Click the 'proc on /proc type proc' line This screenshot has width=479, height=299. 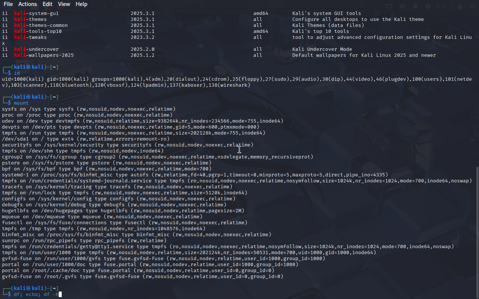pos(87,115)
